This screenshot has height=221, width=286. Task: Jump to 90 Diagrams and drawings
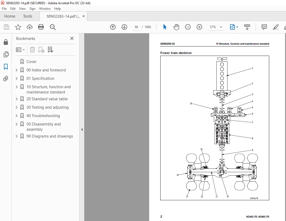[x=50, y=136]
